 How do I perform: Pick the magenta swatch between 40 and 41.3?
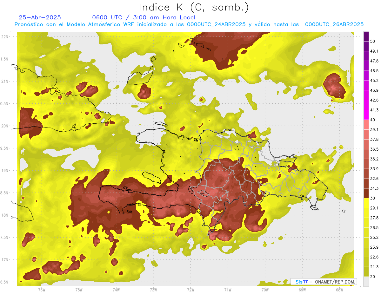coord(366,115)
